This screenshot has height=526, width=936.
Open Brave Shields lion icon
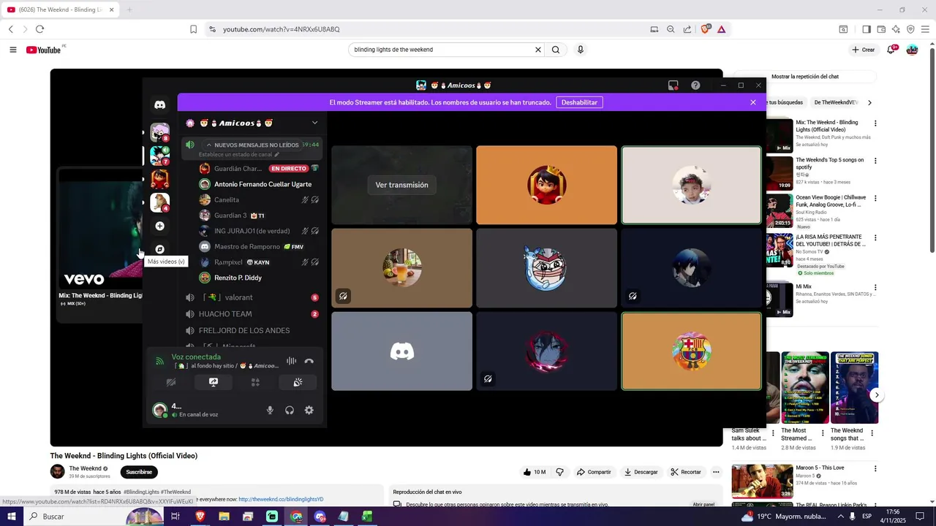(705, 29)
